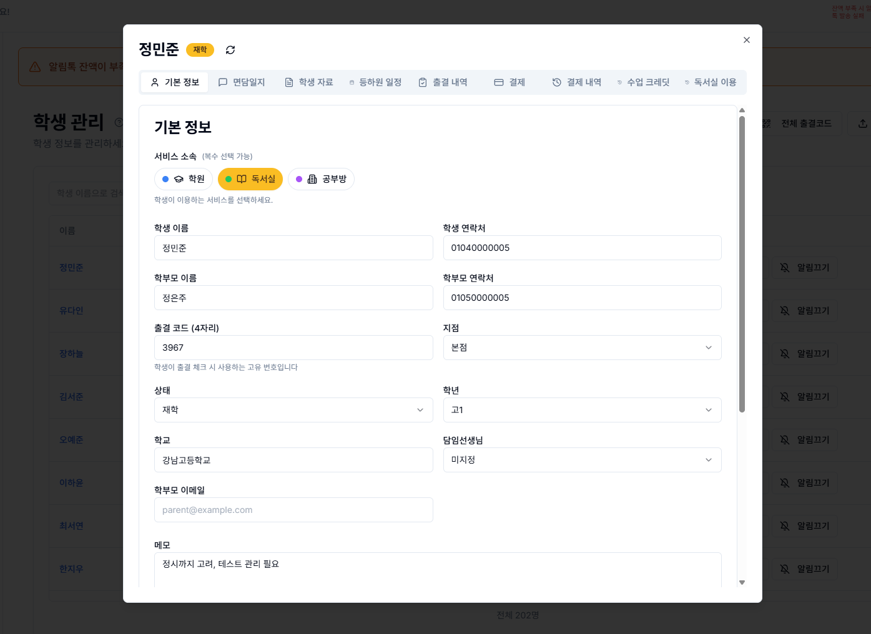Deselect the 독서실 service chip

point(250,179)
